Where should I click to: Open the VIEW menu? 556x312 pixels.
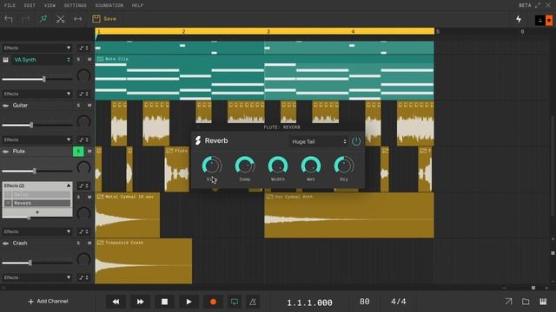[x=50, y=5]
